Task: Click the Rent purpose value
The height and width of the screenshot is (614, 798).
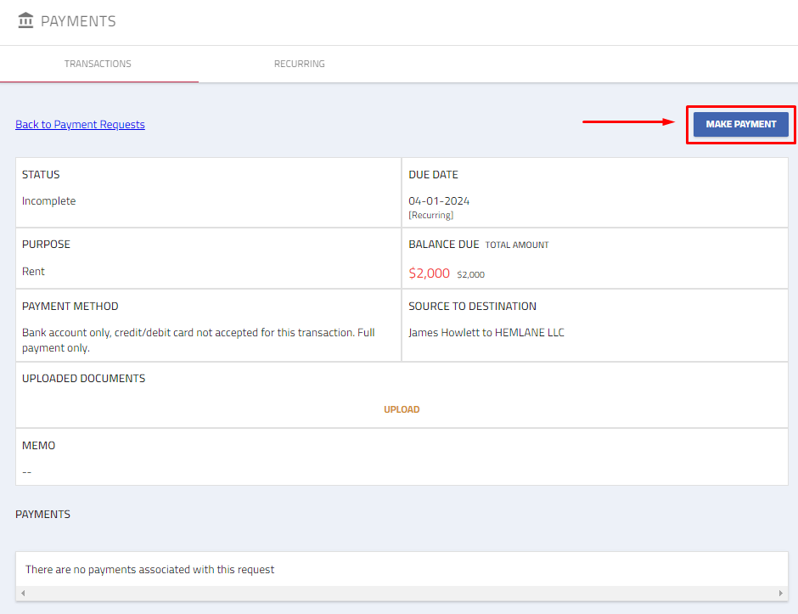Action: click(x=33, y=272)
